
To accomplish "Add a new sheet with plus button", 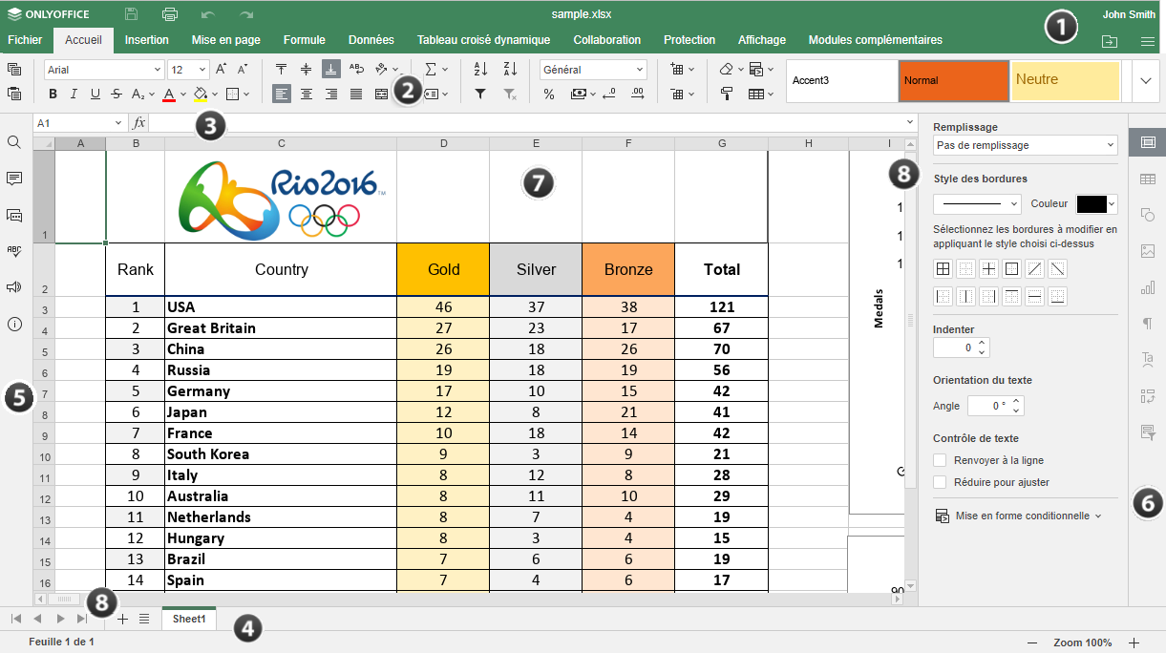I will click(122, 619).
